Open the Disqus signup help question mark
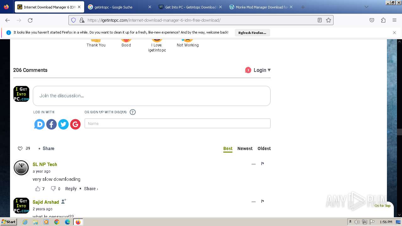The height and width of the screenshot is (226, 402). (x=133, y=112)
